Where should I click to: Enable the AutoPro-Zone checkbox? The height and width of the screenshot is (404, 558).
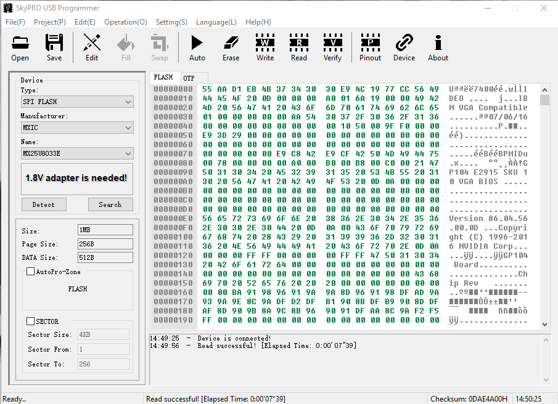pyautogui.click(x=31, y=272)
